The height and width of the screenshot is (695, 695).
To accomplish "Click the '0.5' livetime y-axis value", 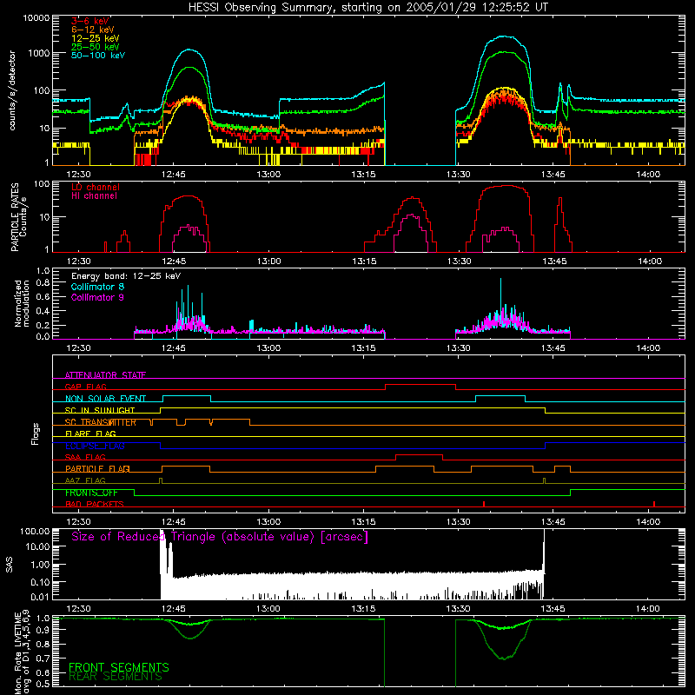I will (x=43, y=684).
